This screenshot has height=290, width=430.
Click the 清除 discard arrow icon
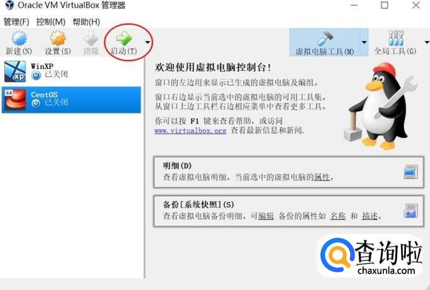coord(91,38)
